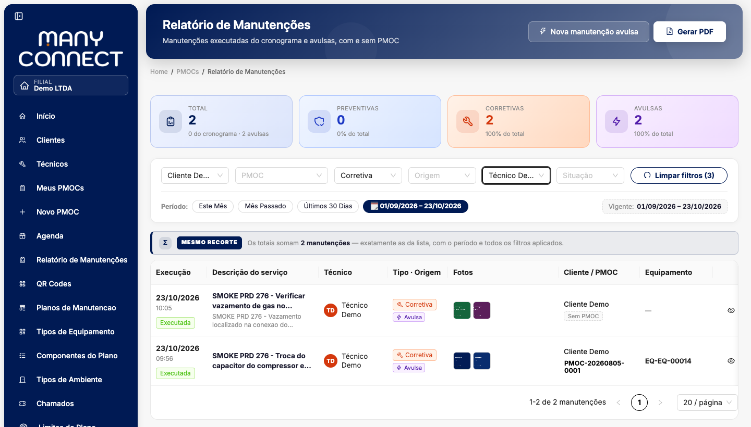The width and height of the screenshot is (751, 427).
Task: Click the plus icon for Novo PMOC
Action: click(x=22, y=212)
